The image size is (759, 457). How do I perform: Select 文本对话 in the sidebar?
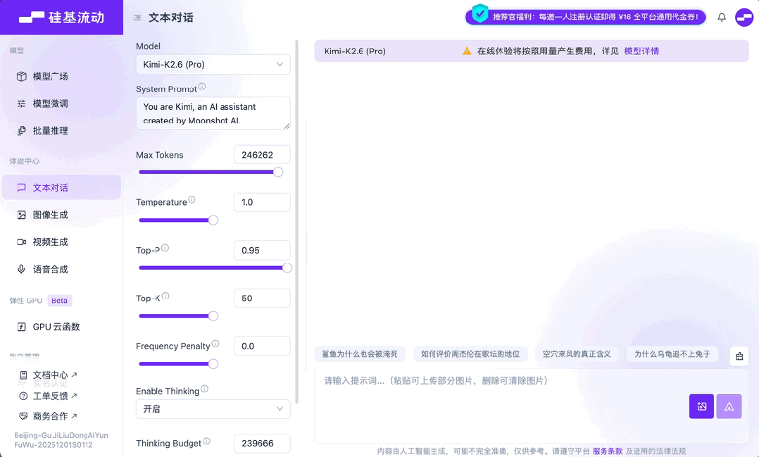[61, 187]
